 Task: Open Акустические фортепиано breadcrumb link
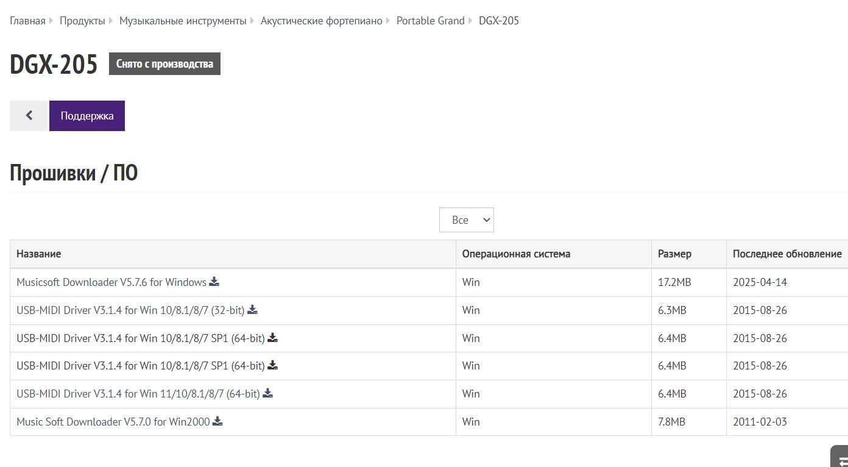click(x=322, y=21)
